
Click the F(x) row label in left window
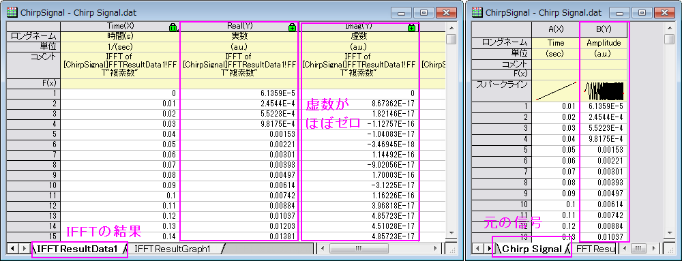tap(34, 83)
